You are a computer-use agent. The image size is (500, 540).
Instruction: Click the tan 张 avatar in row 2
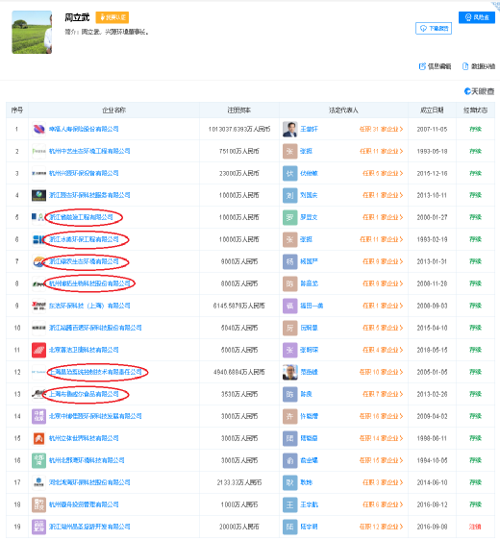[289, 151]
